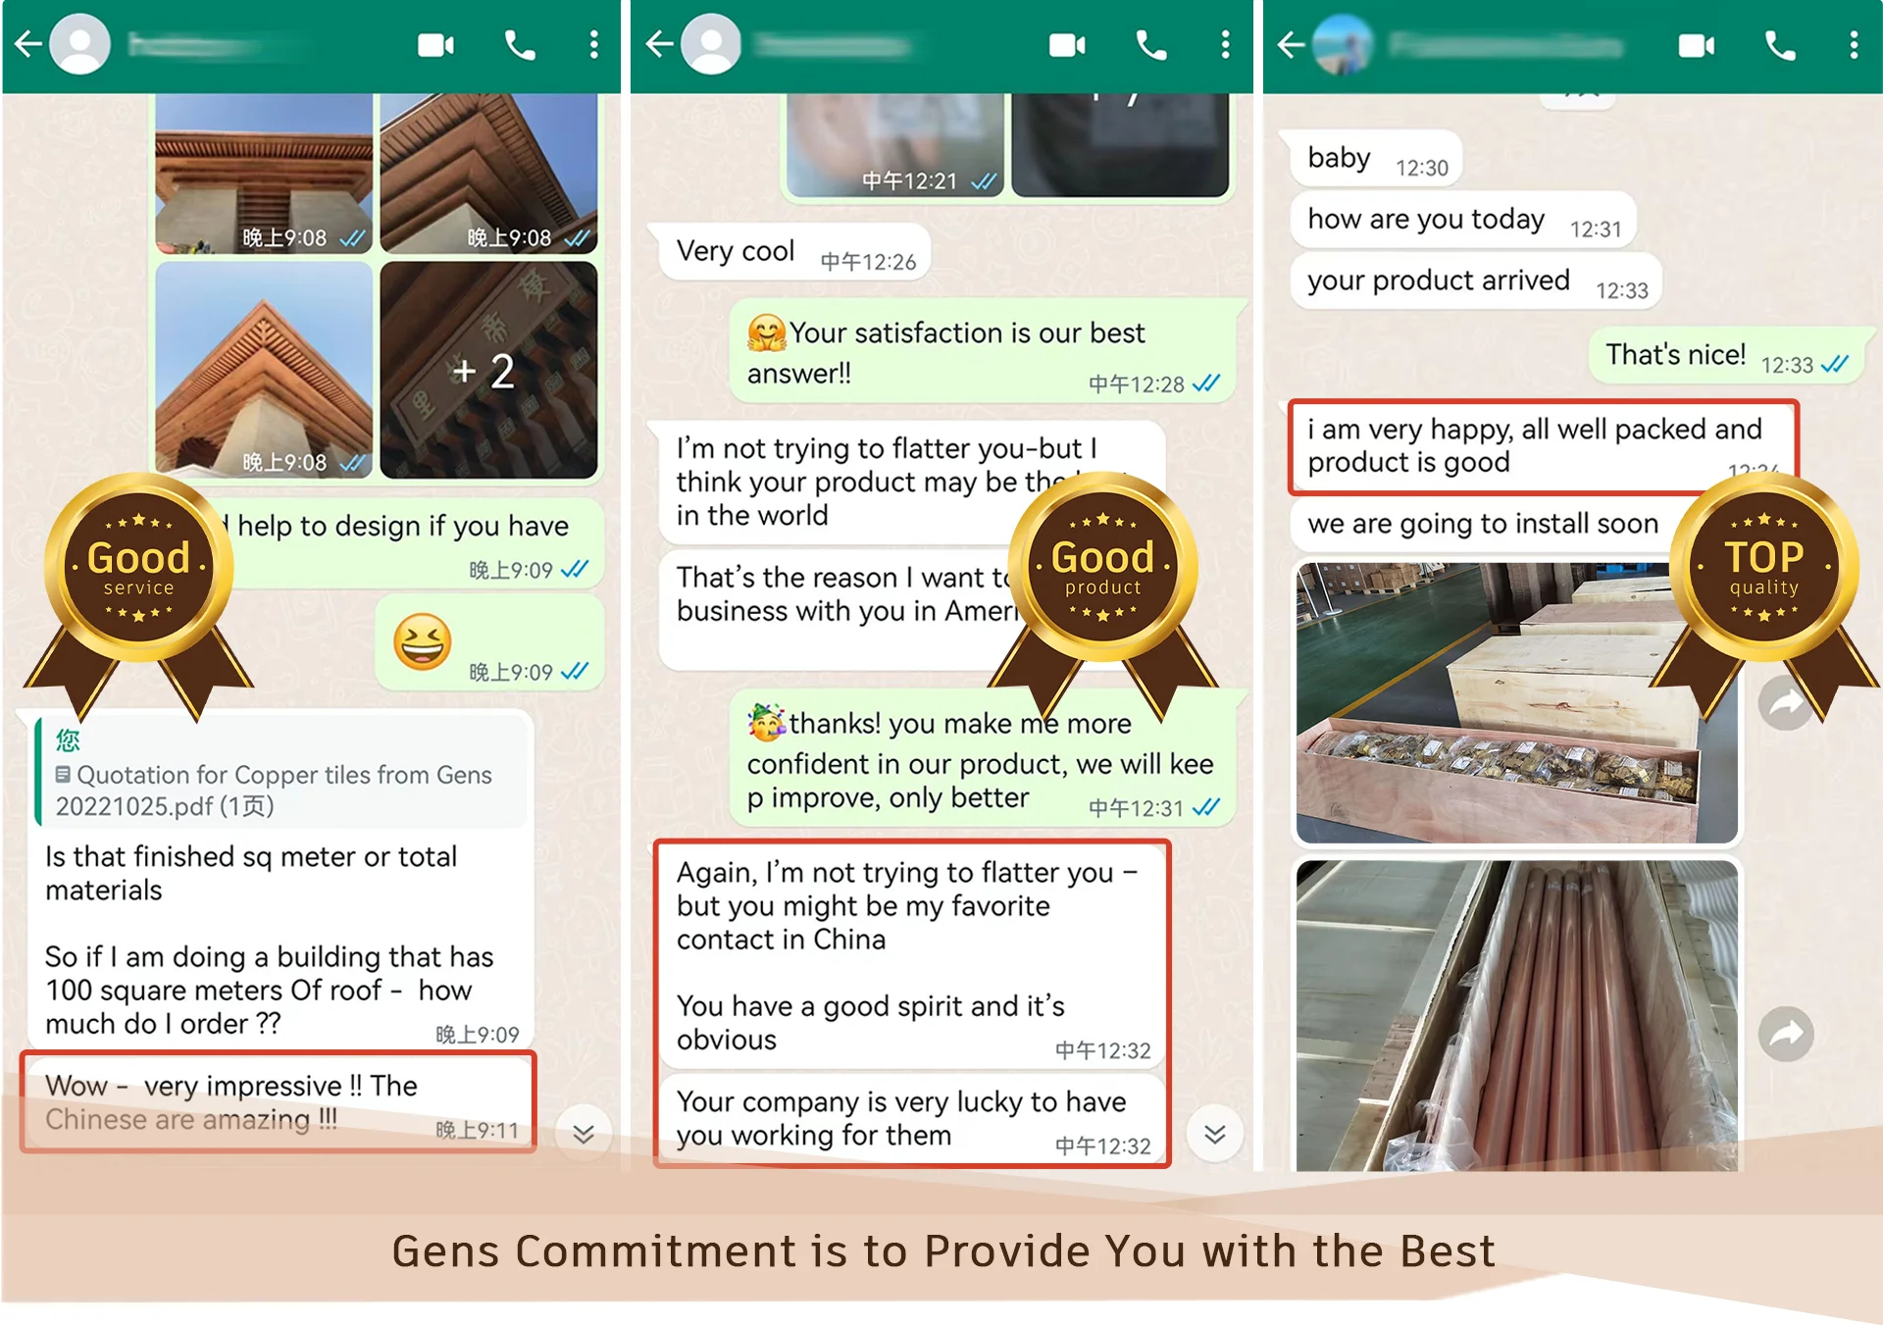The height and width of the screenshot is (1326, 1883).
Task: Start voice call in middle chat
Action: pyautogui.click(x=1151, y=45)
